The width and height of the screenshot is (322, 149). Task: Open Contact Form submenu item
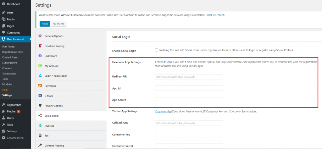pos(10,57)
